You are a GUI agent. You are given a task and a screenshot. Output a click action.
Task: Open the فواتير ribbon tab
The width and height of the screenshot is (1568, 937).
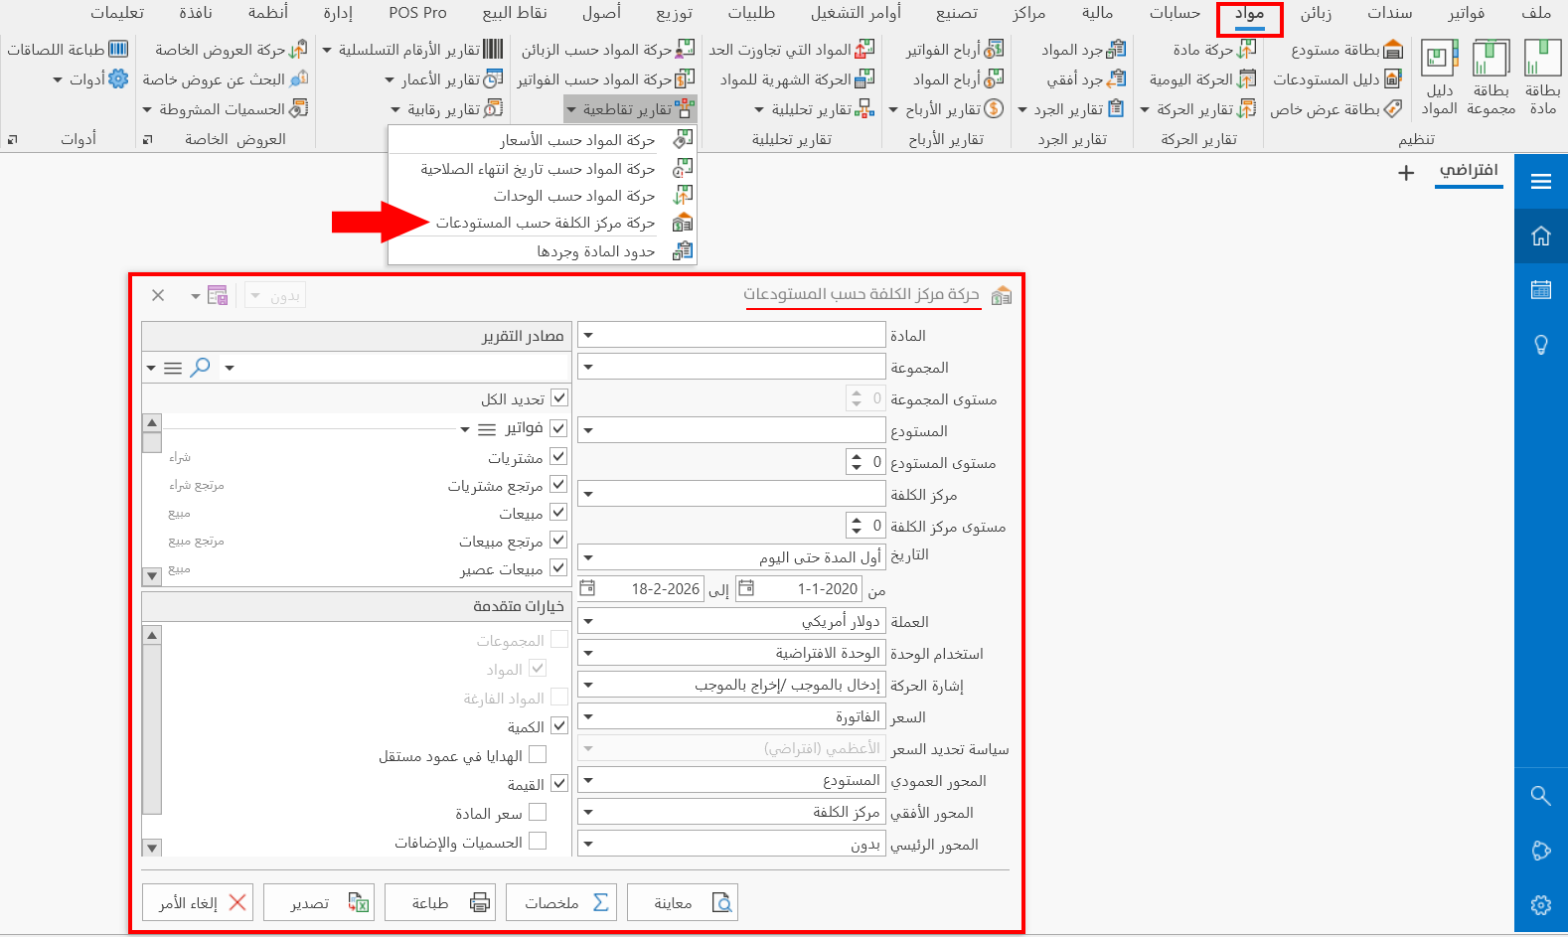pos(1466,13)
